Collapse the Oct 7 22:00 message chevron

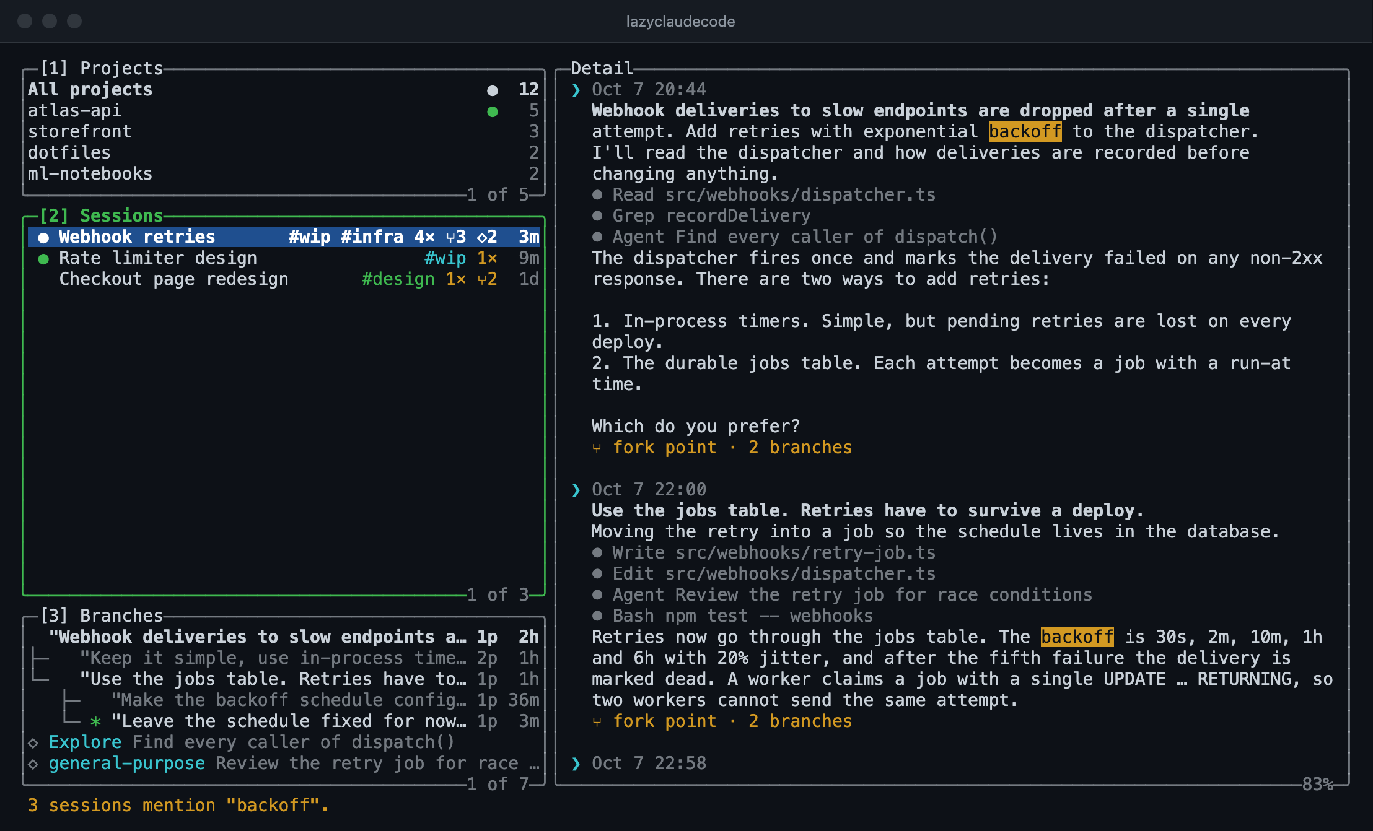[x=576, y=490]
